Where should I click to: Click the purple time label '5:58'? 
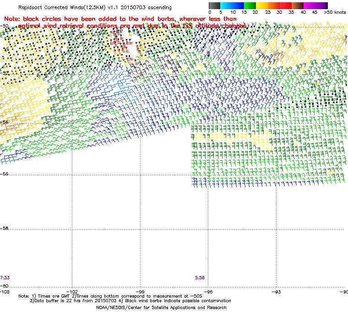(200, 278)
